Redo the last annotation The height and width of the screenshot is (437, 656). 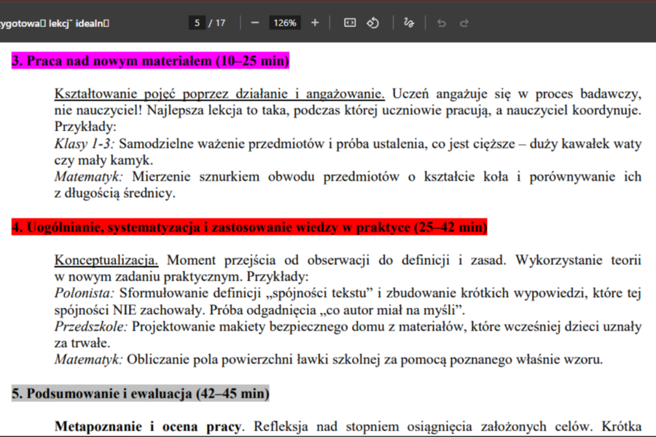(464, 23)
